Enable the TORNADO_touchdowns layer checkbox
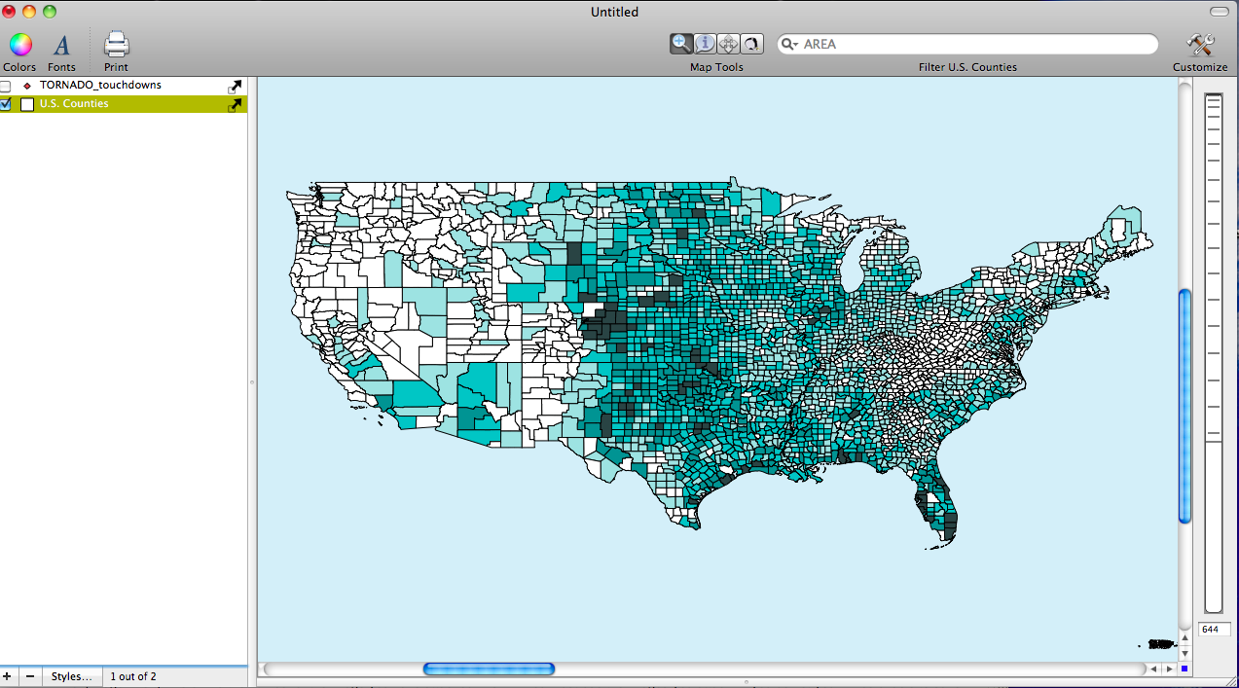The image size is (1239, 688). [x=6, y=87]
